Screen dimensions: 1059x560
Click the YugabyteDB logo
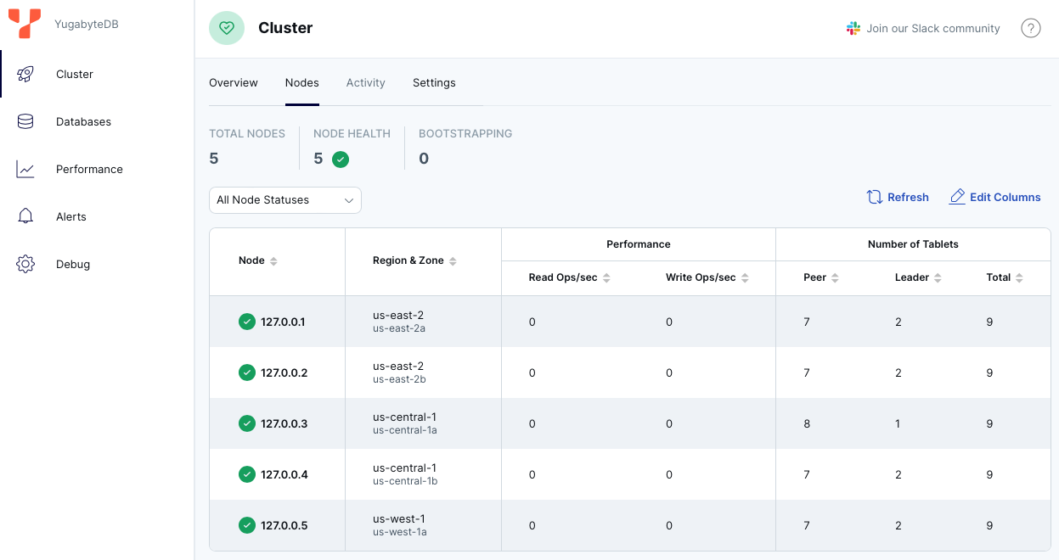click(23, 25)
